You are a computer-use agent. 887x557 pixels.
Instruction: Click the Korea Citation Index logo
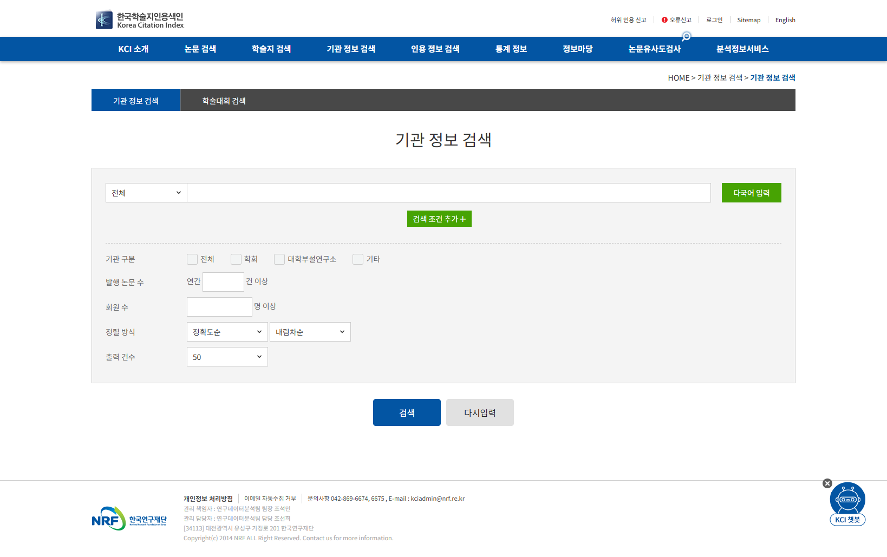tap(140, 20)
